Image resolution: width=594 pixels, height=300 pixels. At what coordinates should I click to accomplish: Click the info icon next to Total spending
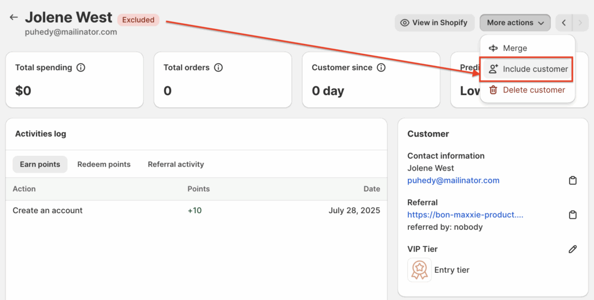(x=81, y=68)
